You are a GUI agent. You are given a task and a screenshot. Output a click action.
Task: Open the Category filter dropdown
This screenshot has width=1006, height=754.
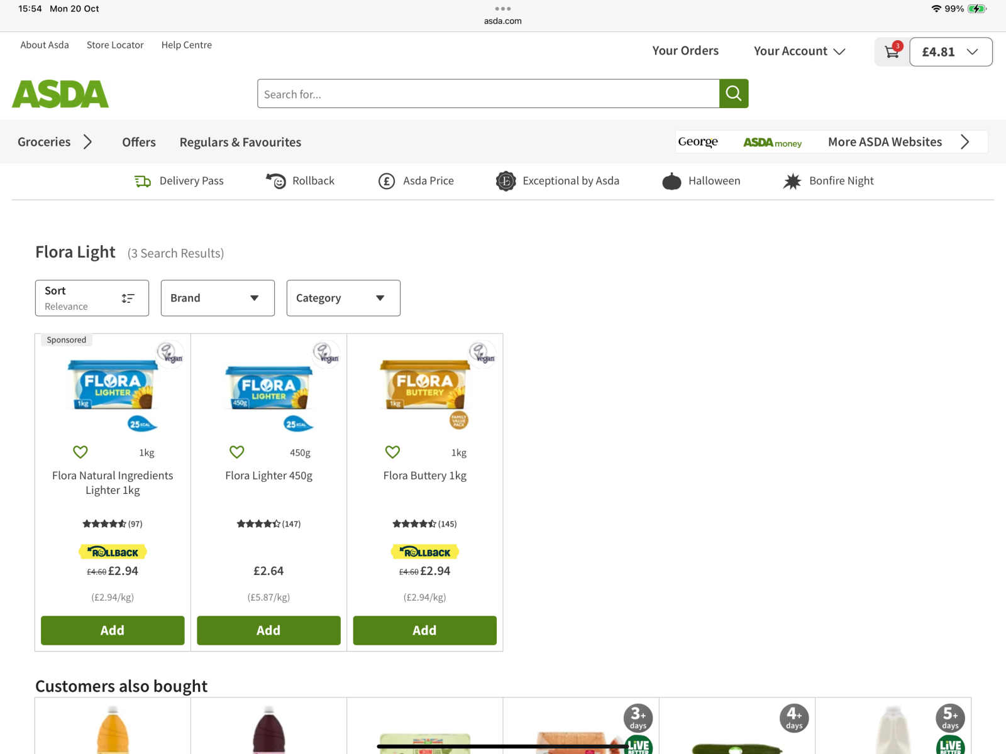343,298
